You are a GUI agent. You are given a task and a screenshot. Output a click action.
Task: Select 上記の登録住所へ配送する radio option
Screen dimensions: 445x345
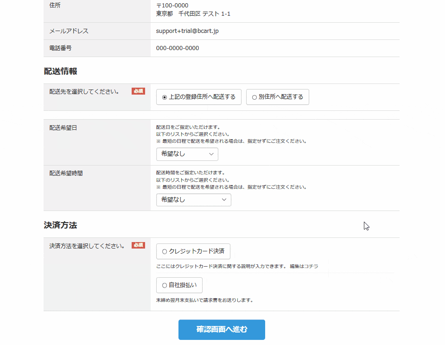[199, 97]
